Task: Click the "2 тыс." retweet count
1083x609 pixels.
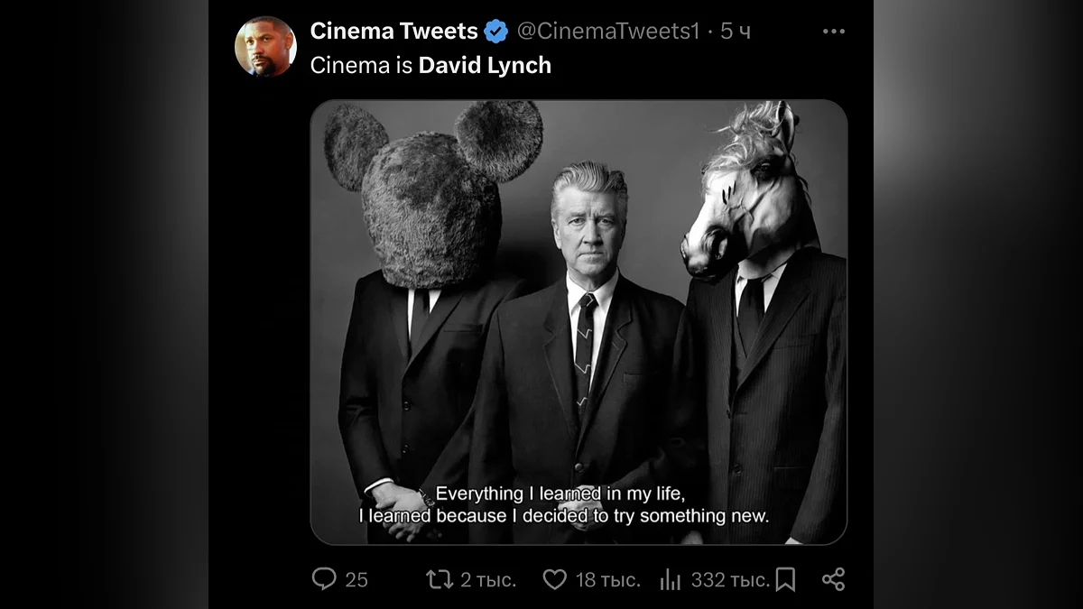Action: pos(488,580)
